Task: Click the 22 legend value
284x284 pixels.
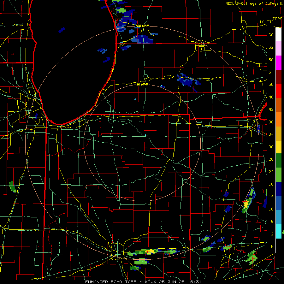Action: tap(271, 172)
